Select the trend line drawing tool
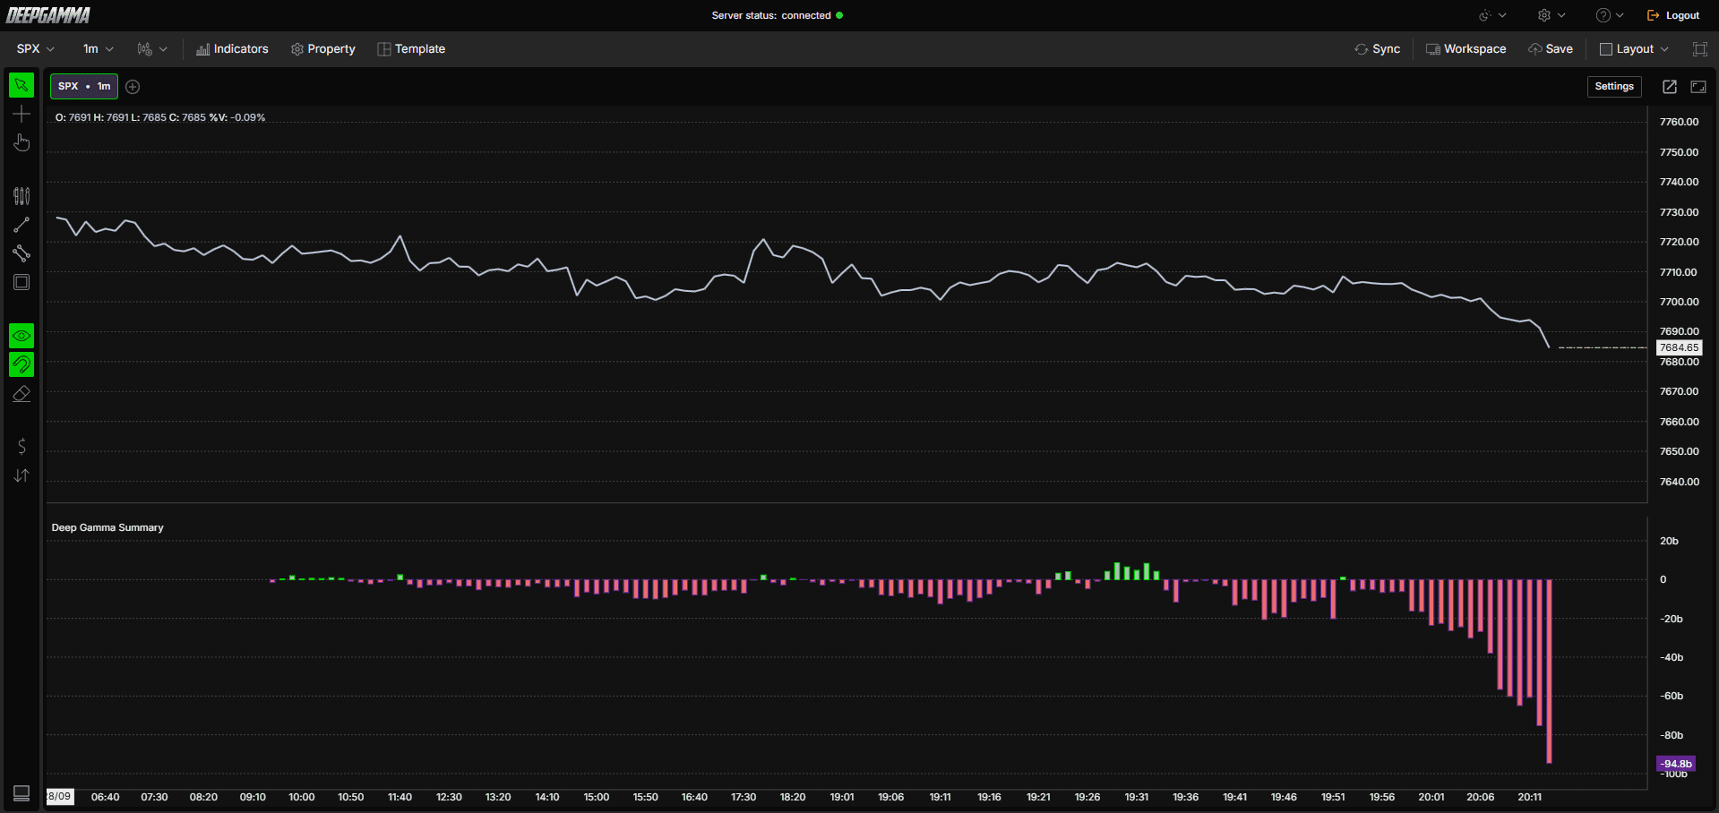Viewport: 1719px width, 813px height. [21, 225]
